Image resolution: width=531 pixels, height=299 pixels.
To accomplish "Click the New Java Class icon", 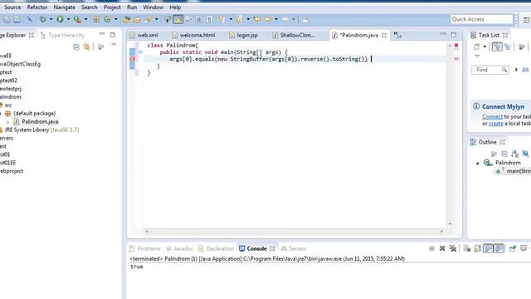I will [x=108, y=20].
